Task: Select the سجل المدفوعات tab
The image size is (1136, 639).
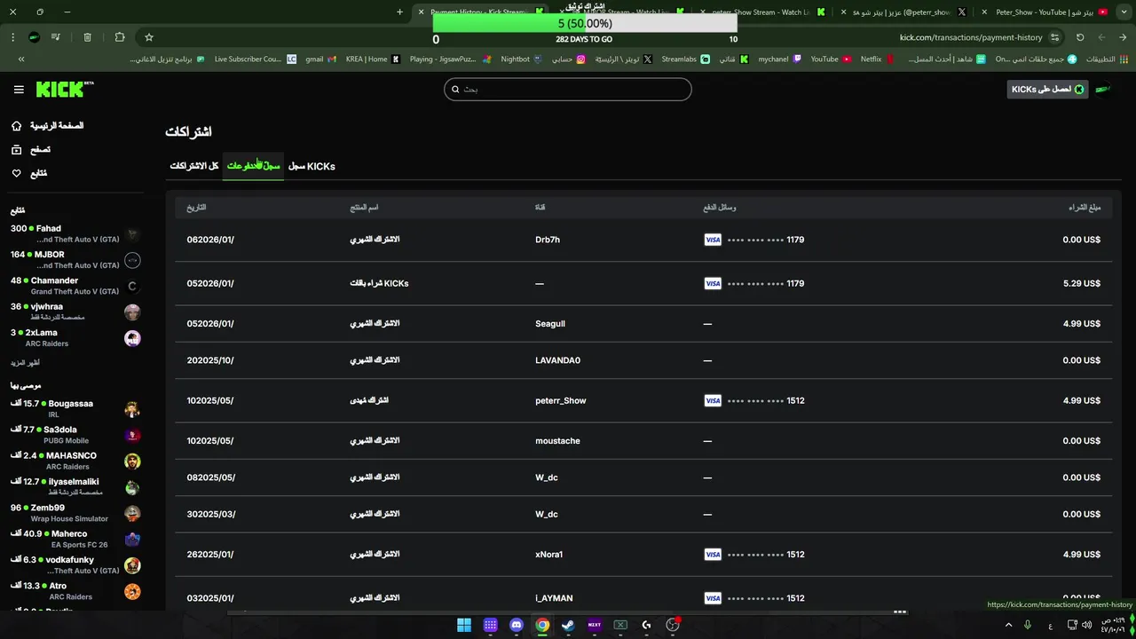Action: [253, 166]
